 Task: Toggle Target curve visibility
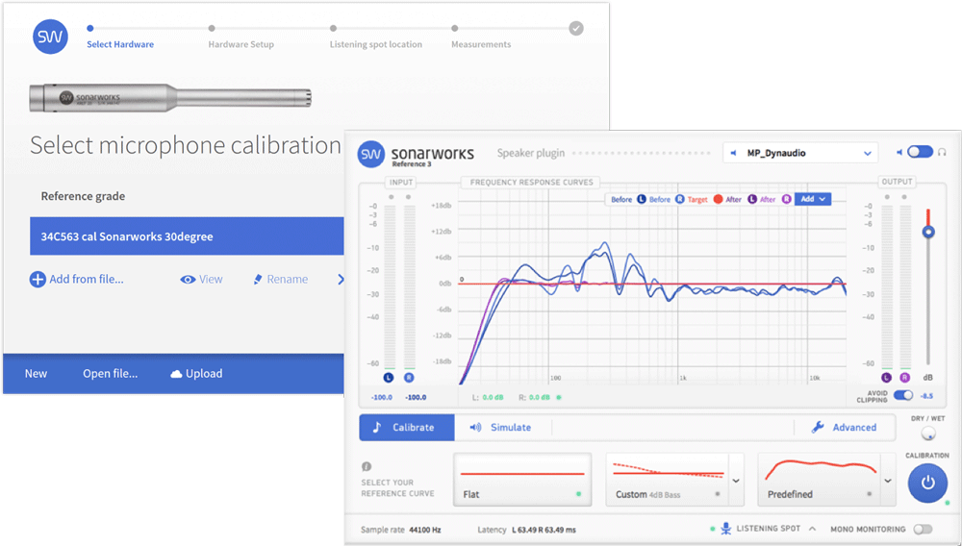point(718,199)
